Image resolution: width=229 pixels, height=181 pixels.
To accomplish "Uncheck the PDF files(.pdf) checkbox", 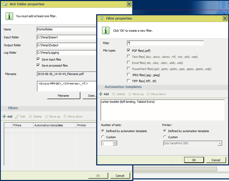I will tap(129, 51).
